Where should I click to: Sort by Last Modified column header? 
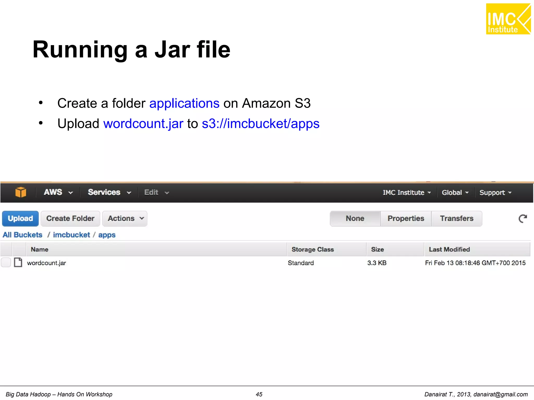[477, 249]
